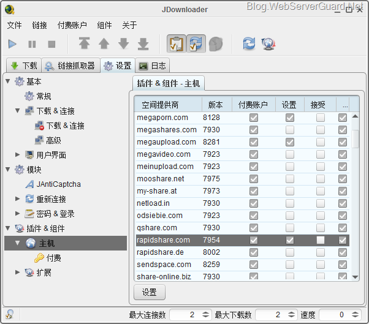The image size is (369, 324).
Task: Select 付费 premium key item
Action: click(48, 258)
